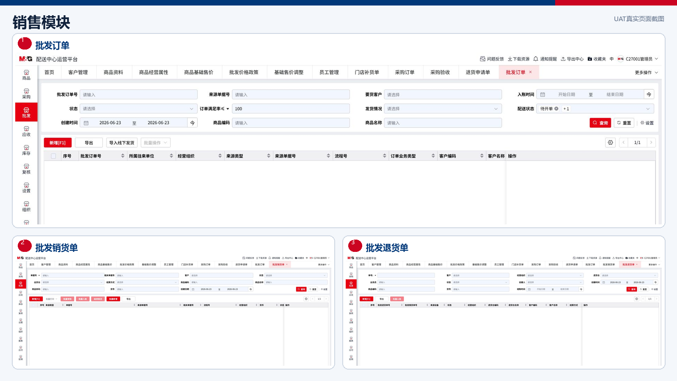Select 批发 module in 批发订单 sidebar
Screen dimensions: 677x381
(26, 112)
